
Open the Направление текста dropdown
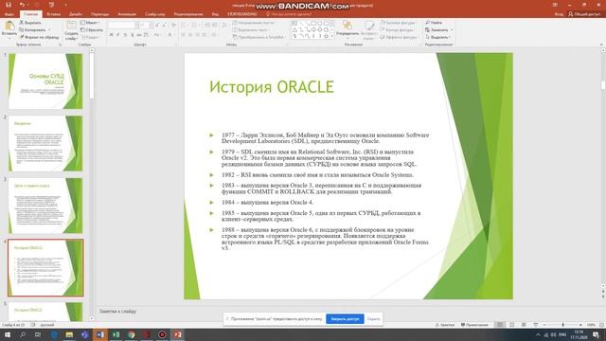coord(254,23)
